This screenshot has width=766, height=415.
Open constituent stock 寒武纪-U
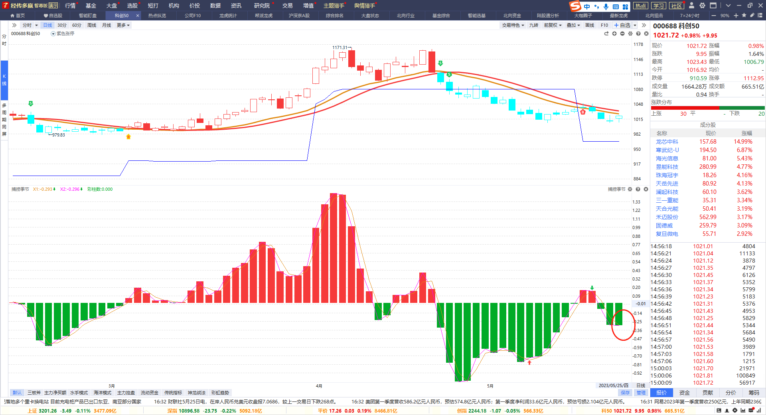click(x=667, y=150)
